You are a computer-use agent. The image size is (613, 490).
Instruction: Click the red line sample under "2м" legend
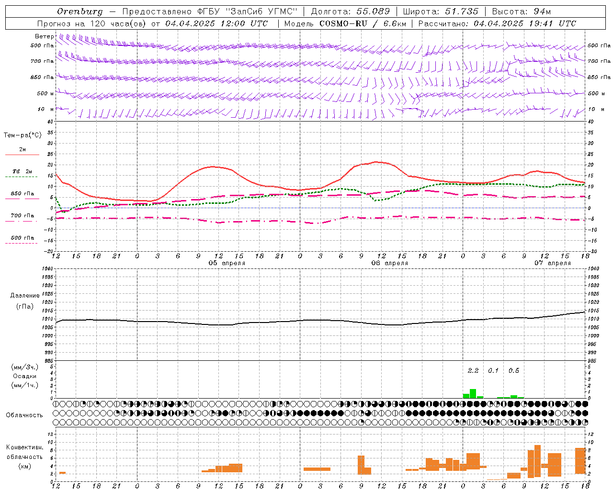[x=23, y=155]
